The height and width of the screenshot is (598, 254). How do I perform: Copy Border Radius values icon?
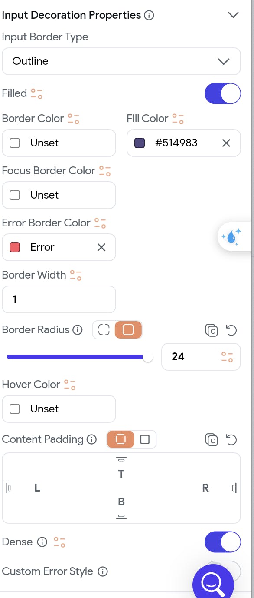(211, 330)
